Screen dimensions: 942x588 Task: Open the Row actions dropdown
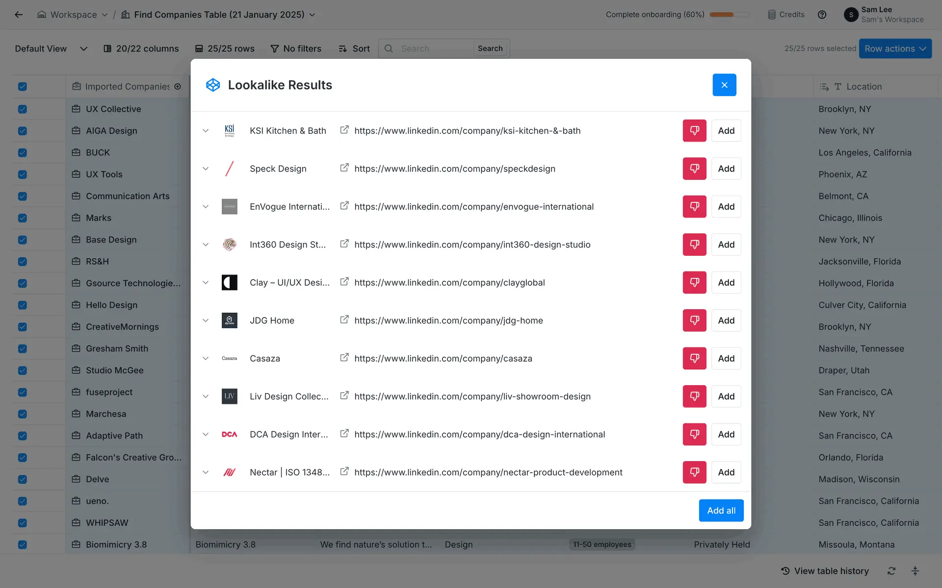(895, 49)
